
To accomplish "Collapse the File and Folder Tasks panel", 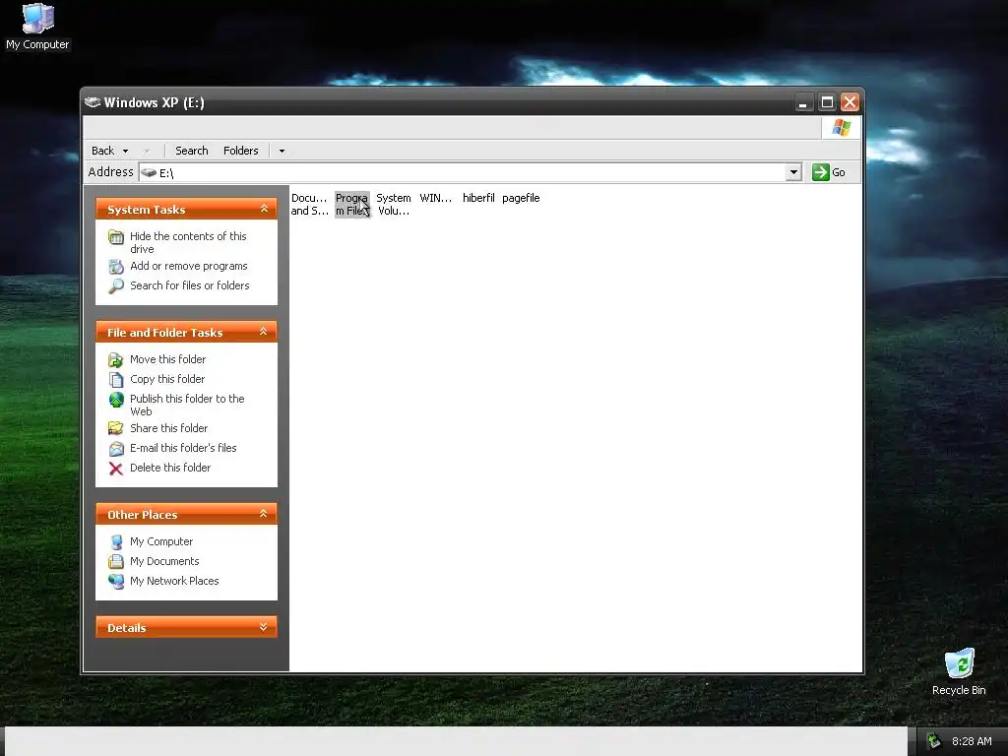I will [264, 332].
